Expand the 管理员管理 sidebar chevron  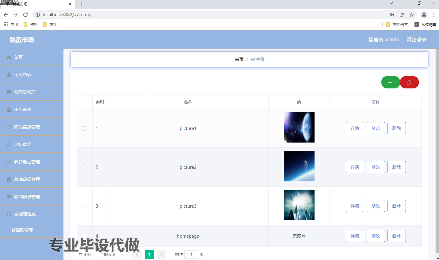(x=55, y=92)
